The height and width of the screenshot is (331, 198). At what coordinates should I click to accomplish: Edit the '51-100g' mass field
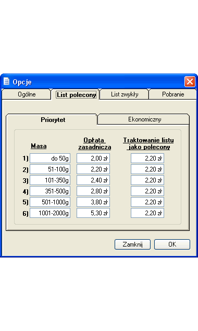[50, 169]
